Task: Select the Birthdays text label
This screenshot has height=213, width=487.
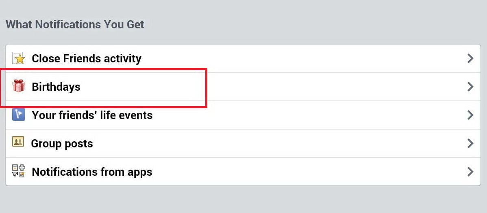Action: (56, 87)
